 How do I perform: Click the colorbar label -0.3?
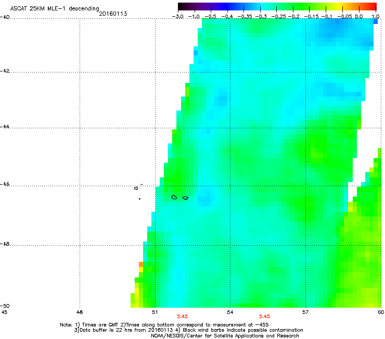(x=261, y=17)
